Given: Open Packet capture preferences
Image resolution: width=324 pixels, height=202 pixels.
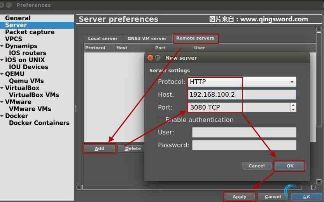Looking at the screenshot, I should 30,32.
